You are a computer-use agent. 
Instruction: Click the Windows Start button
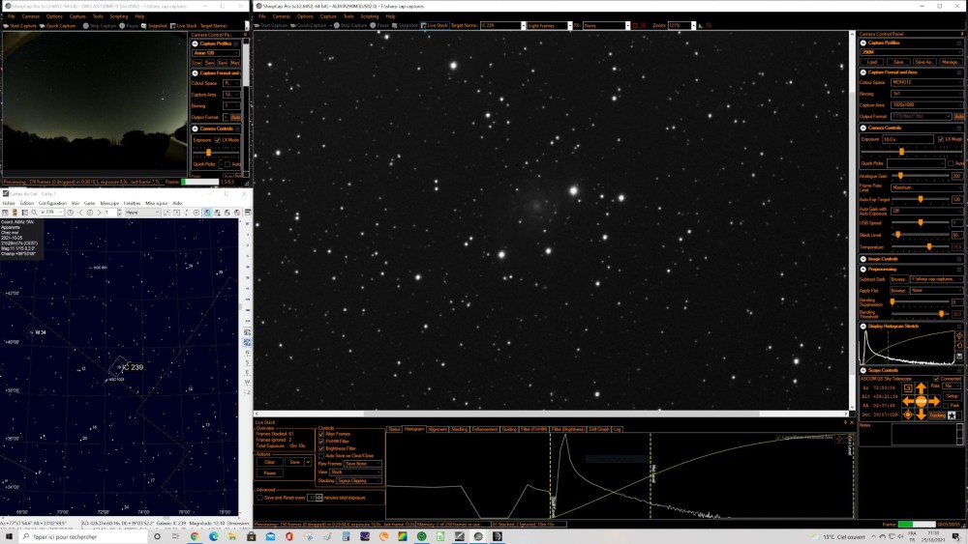coord(9,536)
